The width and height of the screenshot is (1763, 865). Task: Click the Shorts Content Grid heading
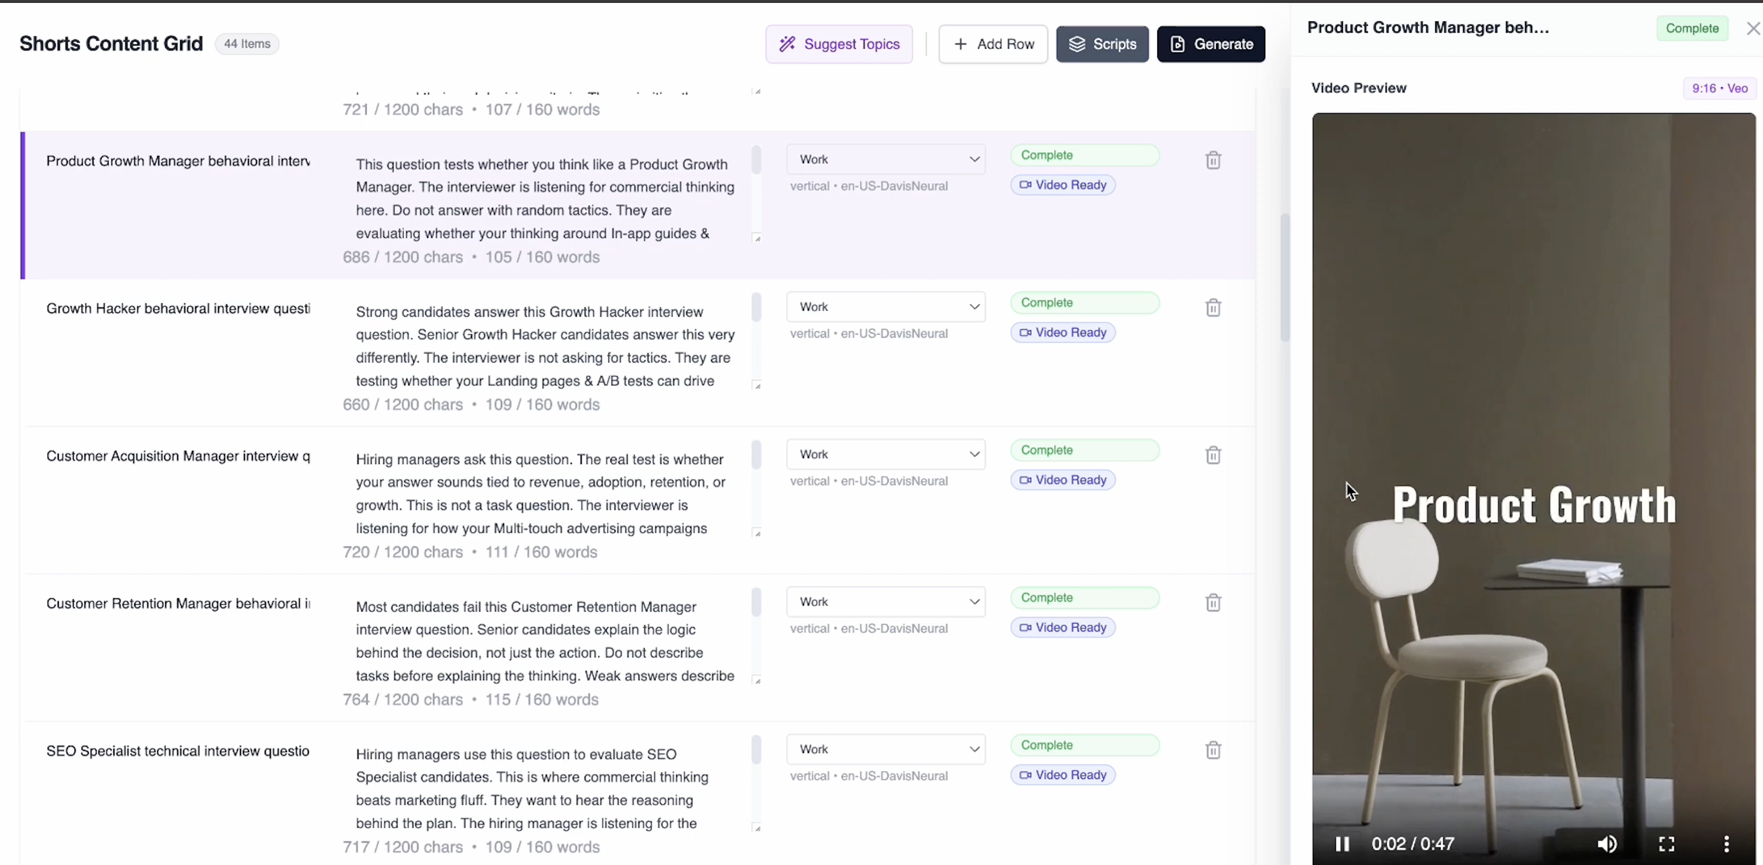(111, 44)
